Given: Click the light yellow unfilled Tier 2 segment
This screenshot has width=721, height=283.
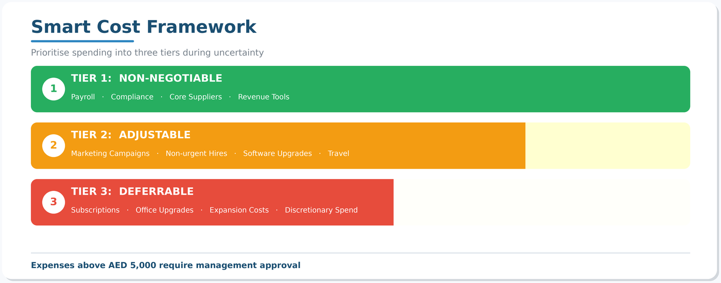Looking at the screenshot, I should pyautogui.click(x=607, y=146).
